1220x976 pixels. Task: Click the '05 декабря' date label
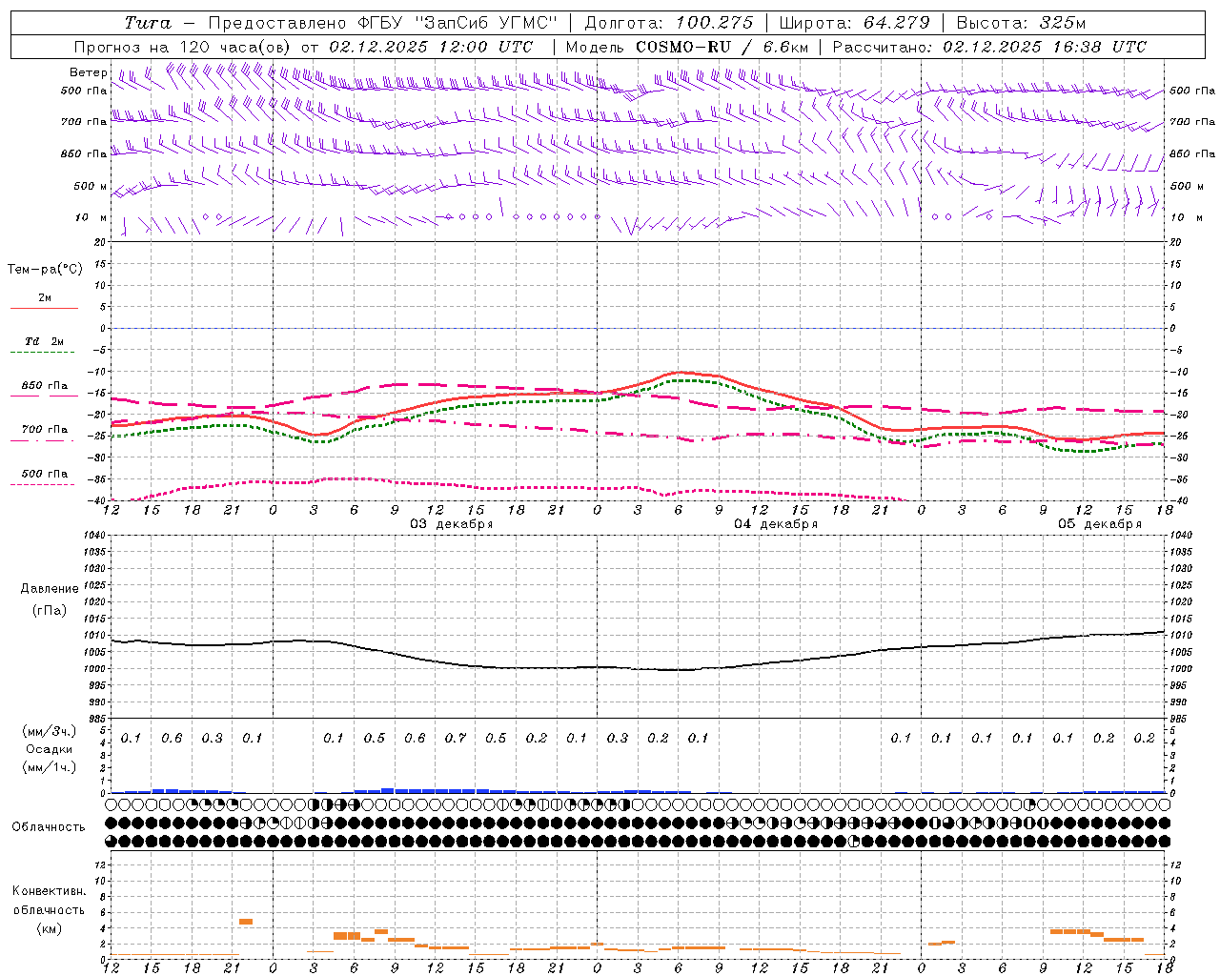[1100, 524]
